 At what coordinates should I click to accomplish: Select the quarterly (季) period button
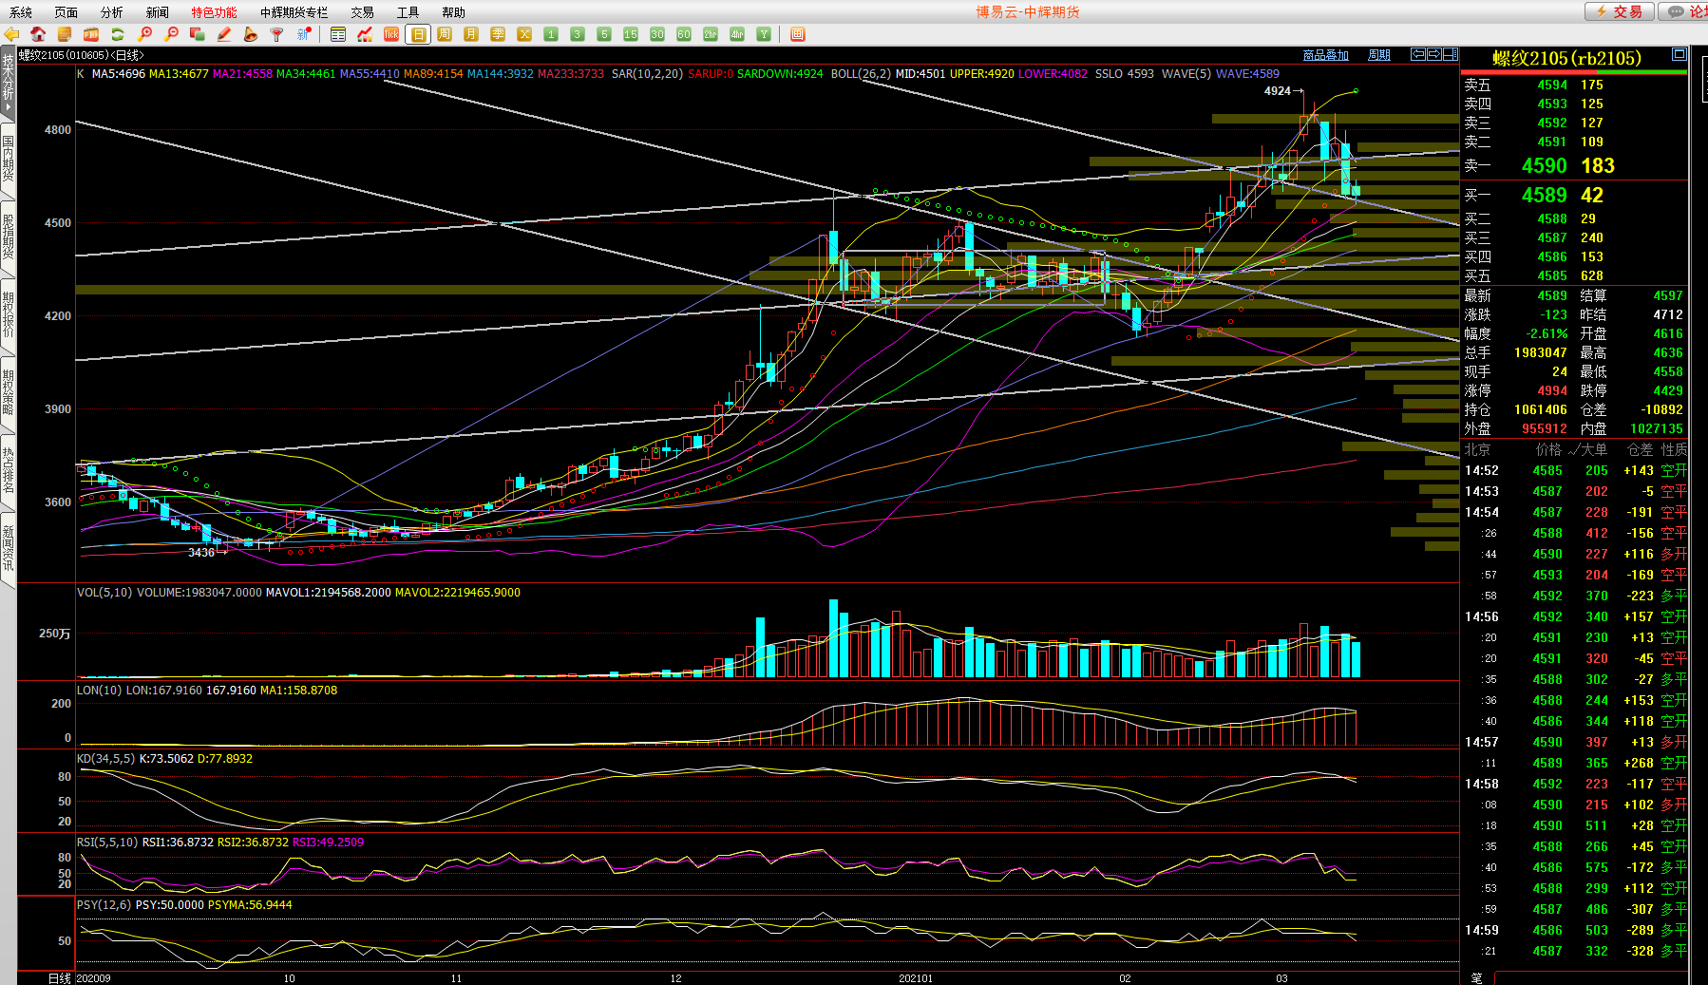498,34
